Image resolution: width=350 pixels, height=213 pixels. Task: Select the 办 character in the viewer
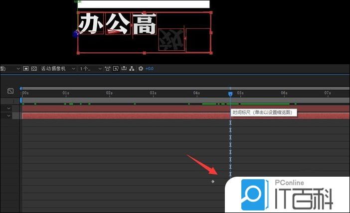coord(91,23)
